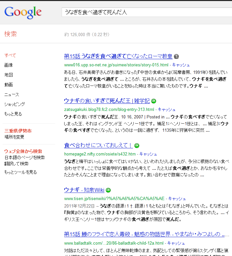Open キャッシュ for balladtalk.com result
The width and height of the screenshot is (232, 256).
tap(176, 243)
